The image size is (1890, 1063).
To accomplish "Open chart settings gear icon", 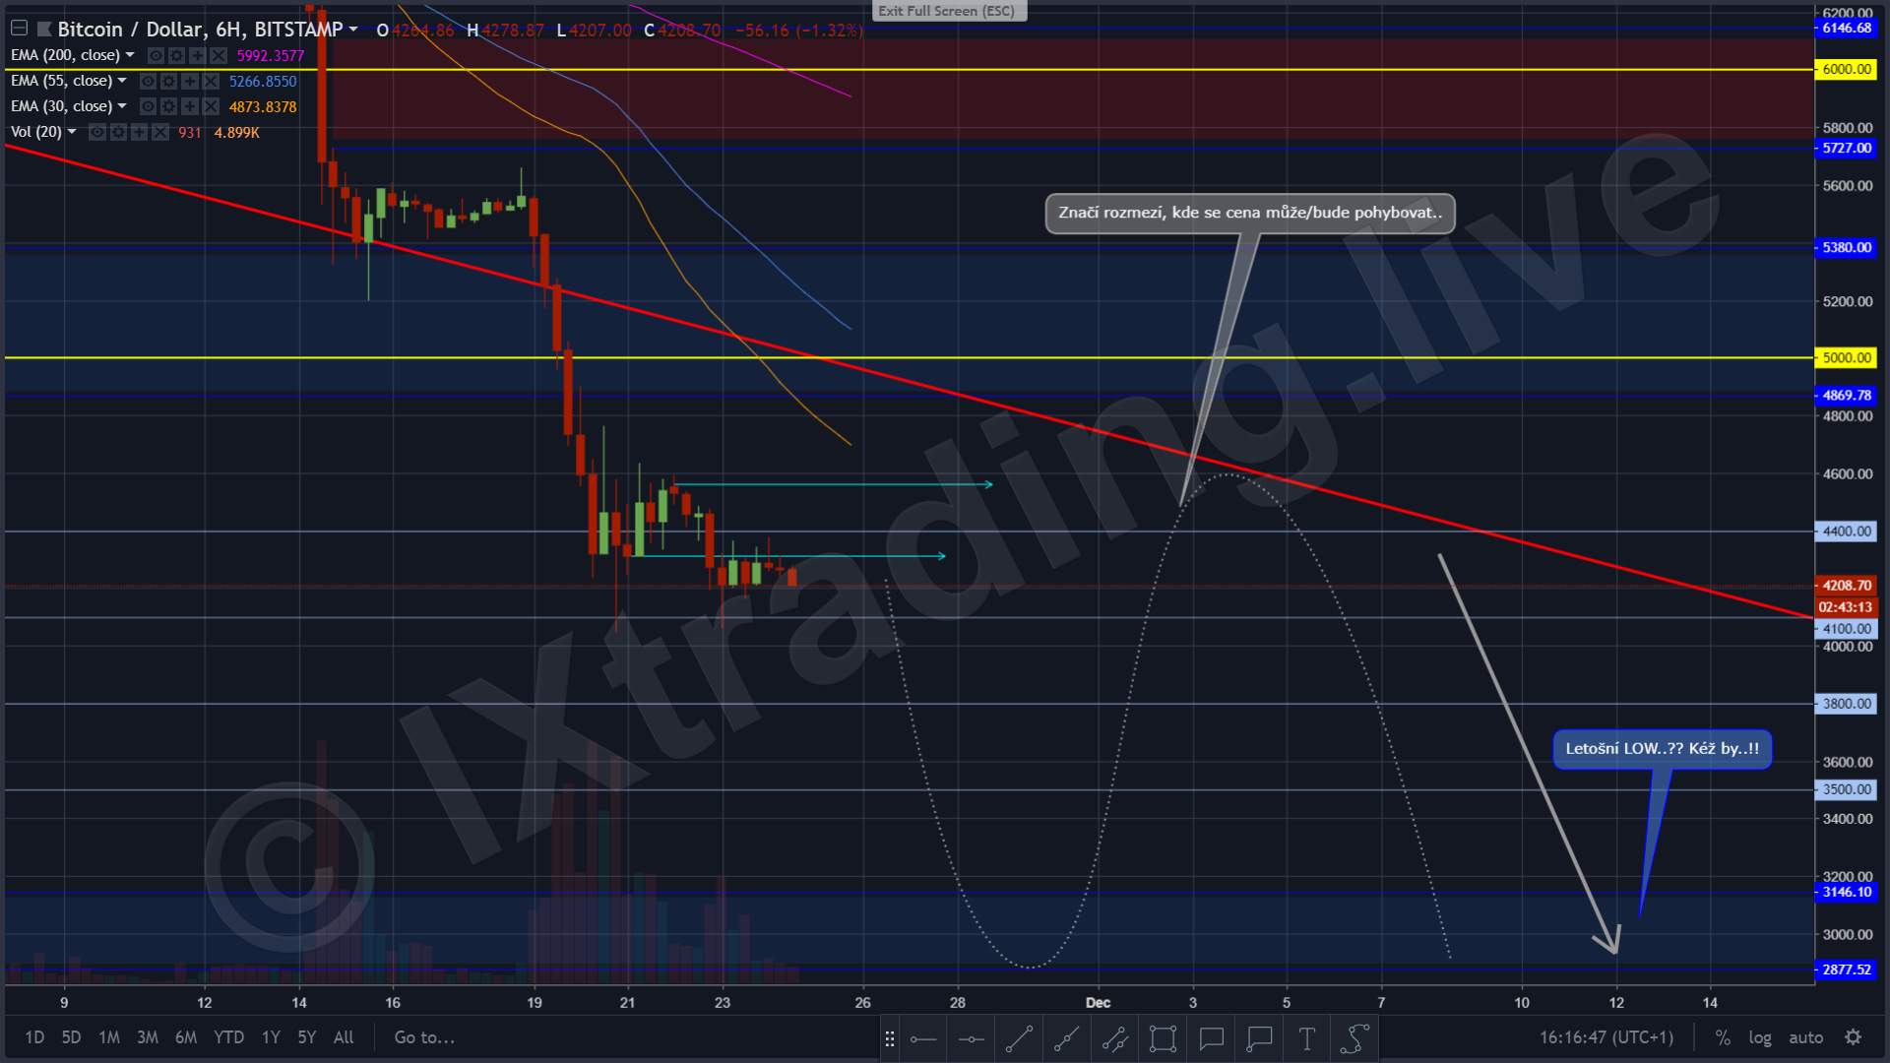I will [x=1853, y=1037].
